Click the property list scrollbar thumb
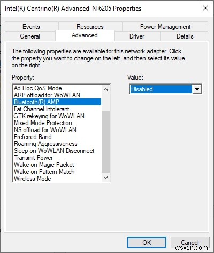214x253 pixels. pos(105,142)
